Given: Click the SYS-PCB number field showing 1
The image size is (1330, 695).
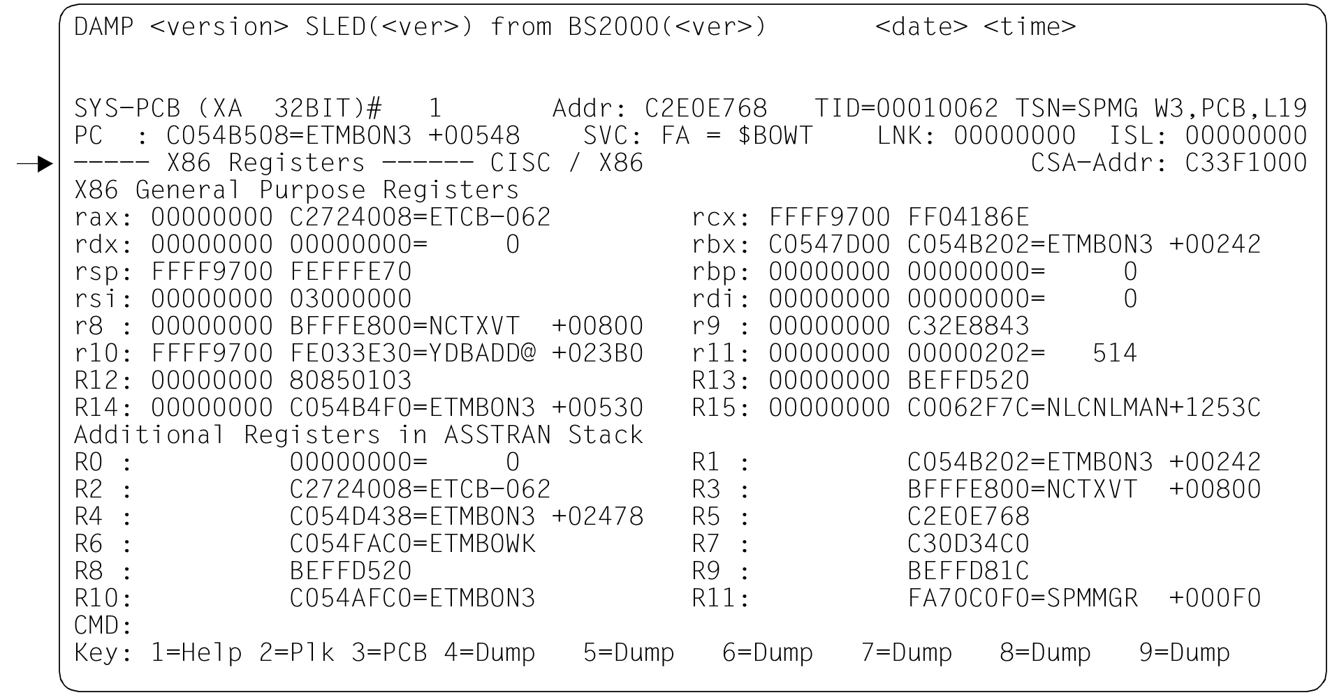Looking at the screenshot, I should [x=434, y=108].
